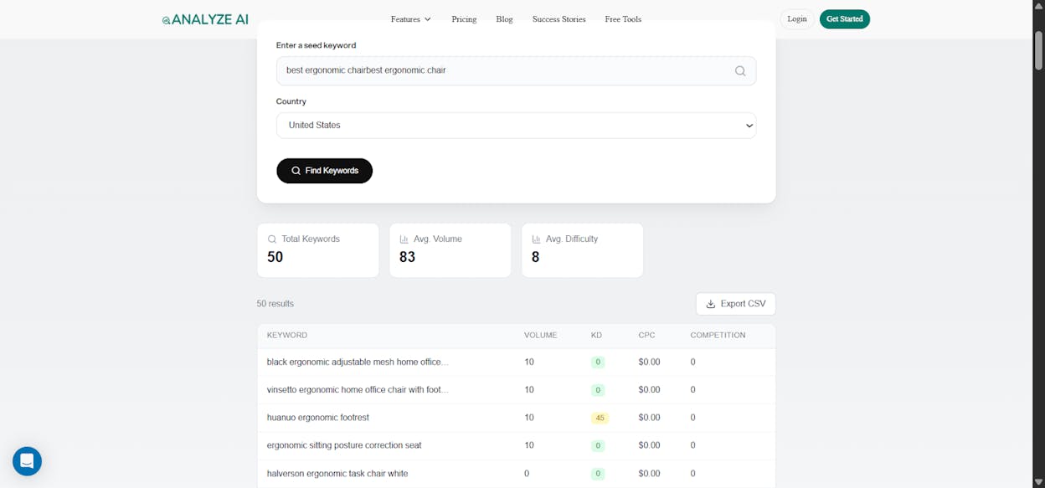Click the Avg. Difficulty value 8
1045x488 pixels.
[536, 257]
